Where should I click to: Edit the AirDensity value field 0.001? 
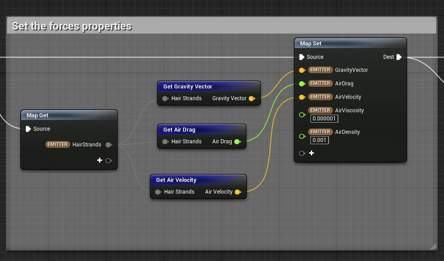pos(319,140)
